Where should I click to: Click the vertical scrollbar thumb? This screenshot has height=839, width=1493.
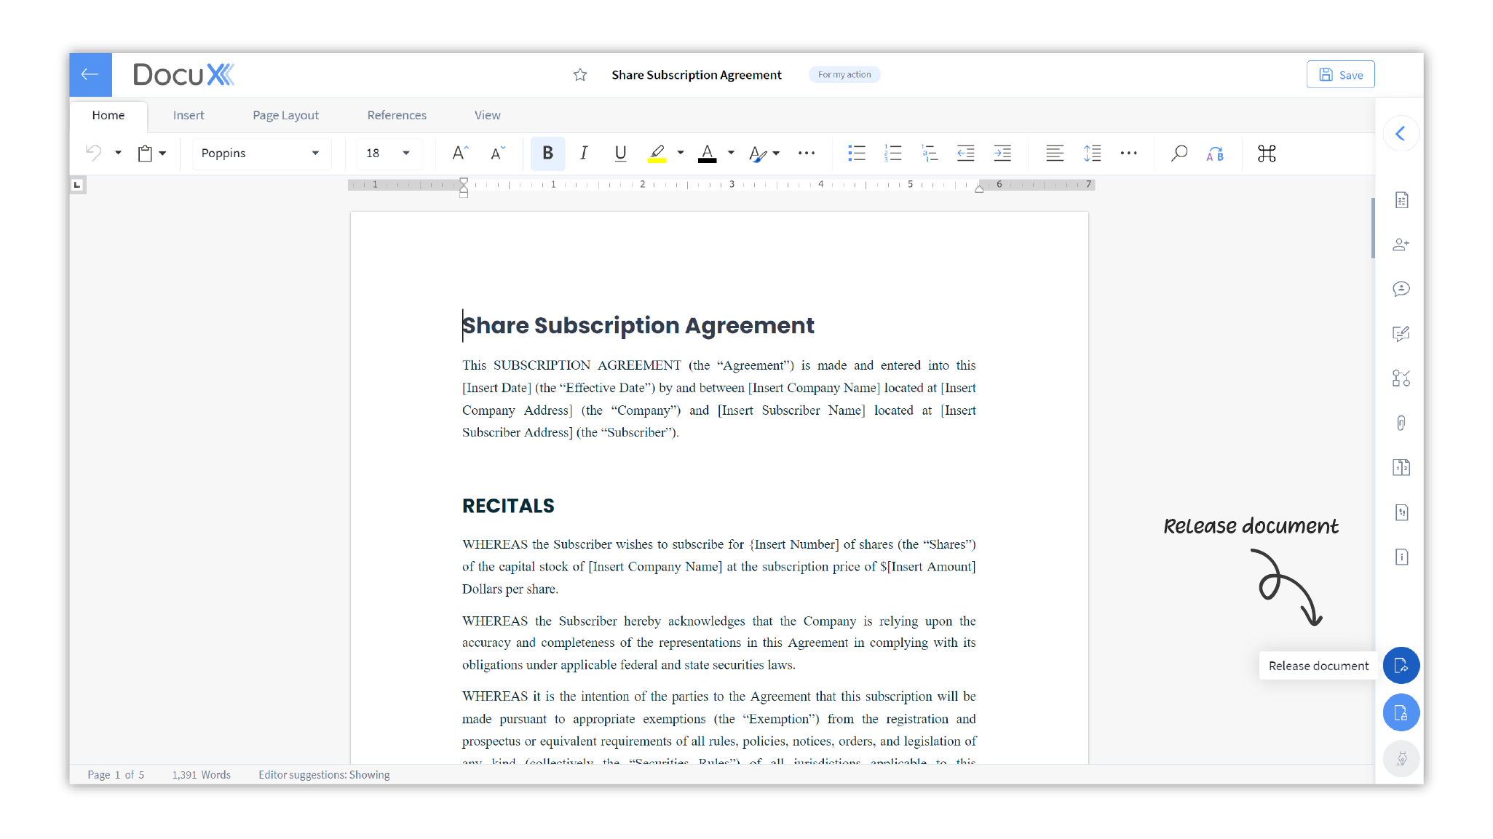point(1373,228)
